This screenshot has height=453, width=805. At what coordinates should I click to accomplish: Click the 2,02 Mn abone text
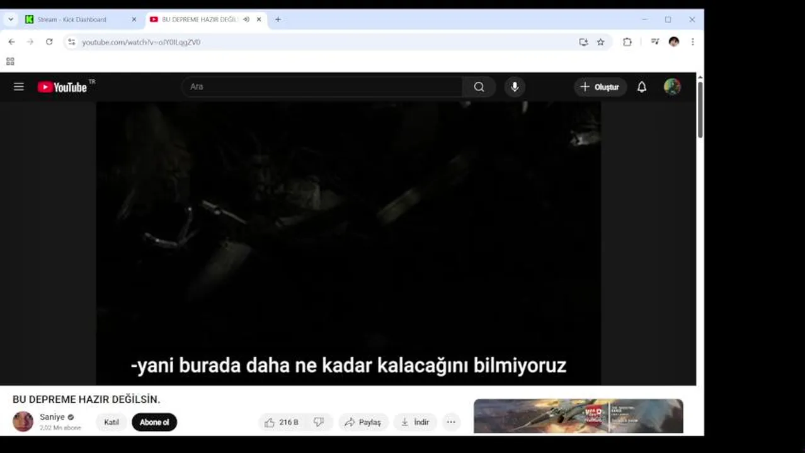coord(60,428)
